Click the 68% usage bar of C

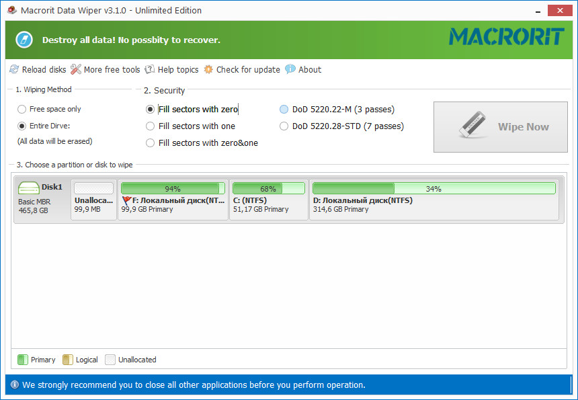point(269,188)
